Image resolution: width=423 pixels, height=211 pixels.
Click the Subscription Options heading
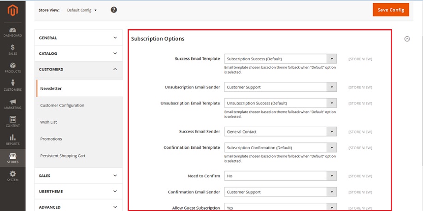(x=158, y=39)
